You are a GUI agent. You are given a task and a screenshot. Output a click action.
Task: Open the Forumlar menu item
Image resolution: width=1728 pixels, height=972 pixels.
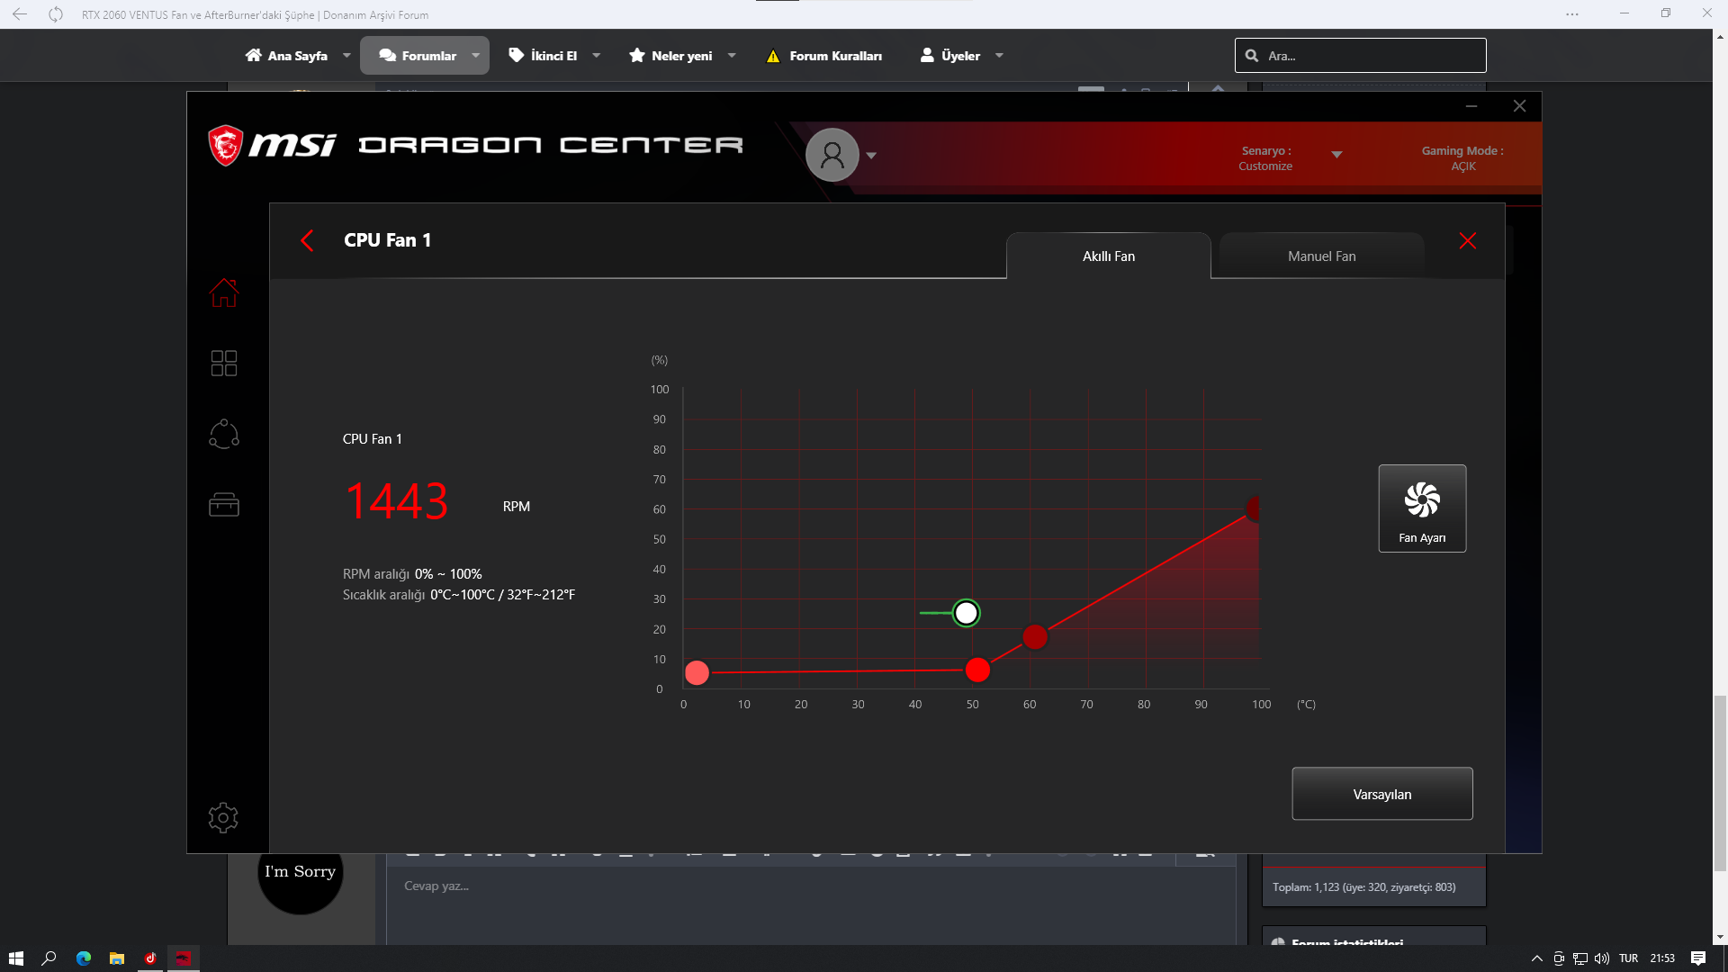pyautogui.click(x=418, y=56)
